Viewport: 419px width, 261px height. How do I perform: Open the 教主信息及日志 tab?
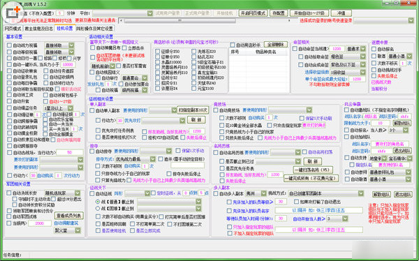pyautogui.click(x=38, y=29)
